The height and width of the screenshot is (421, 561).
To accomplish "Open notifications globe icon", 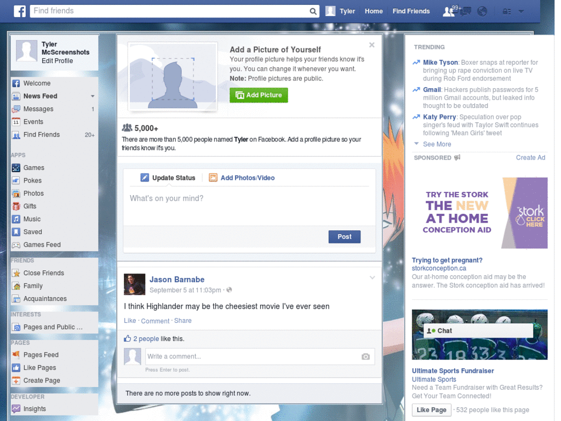I will tap(482, 12).
